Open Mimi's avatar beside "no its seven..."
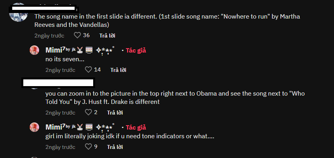The height and width of the screenshot is (158, 334). [x=35, y=50]
